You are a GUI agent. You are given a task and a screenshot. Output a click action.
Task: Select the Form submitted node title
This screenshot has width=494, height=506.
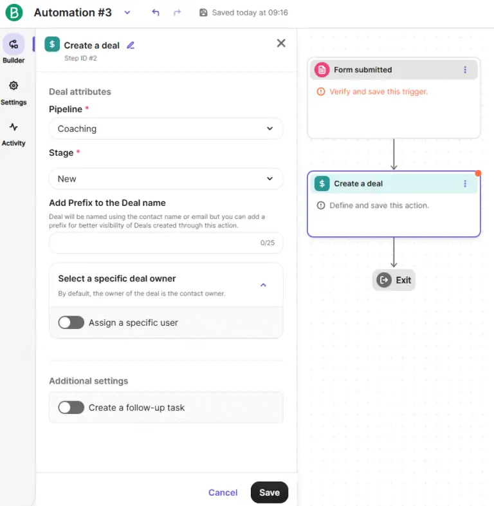[363, 70]
